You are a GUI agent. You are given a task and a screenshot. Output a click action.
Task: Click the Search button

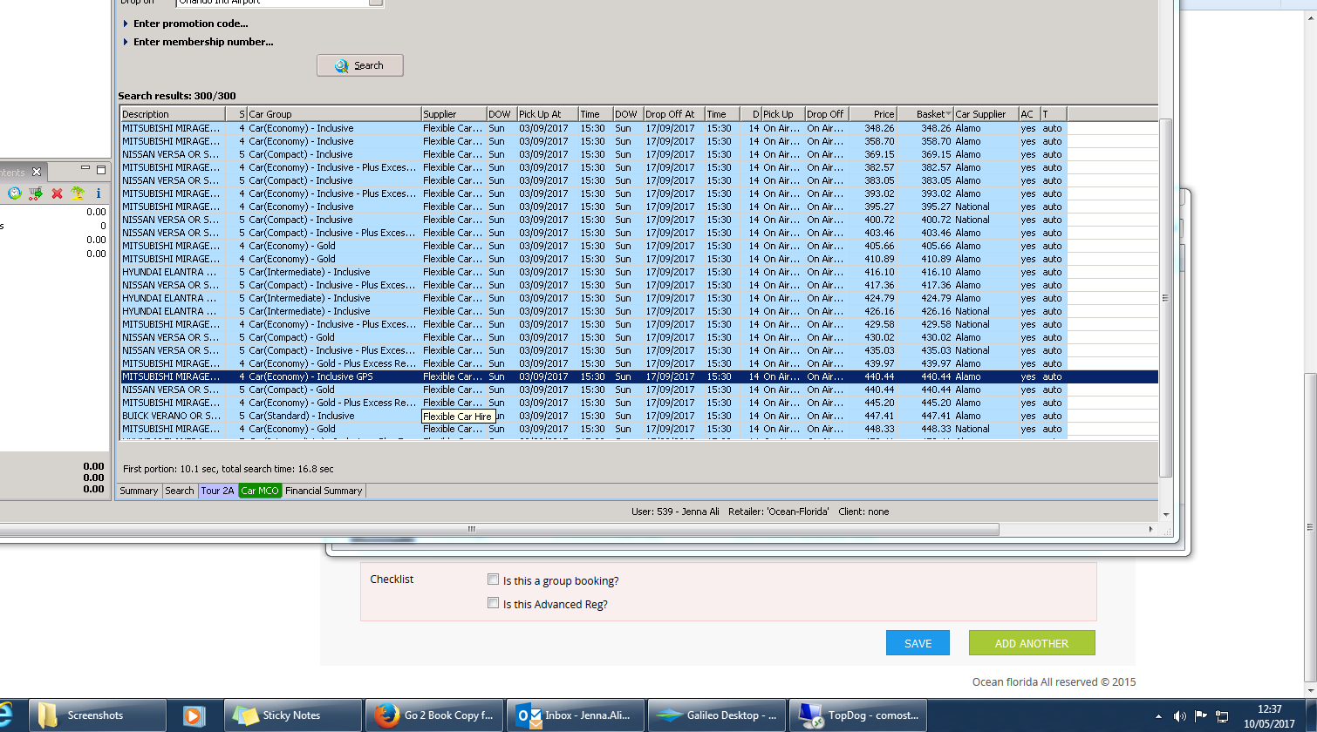click(360, 65)
